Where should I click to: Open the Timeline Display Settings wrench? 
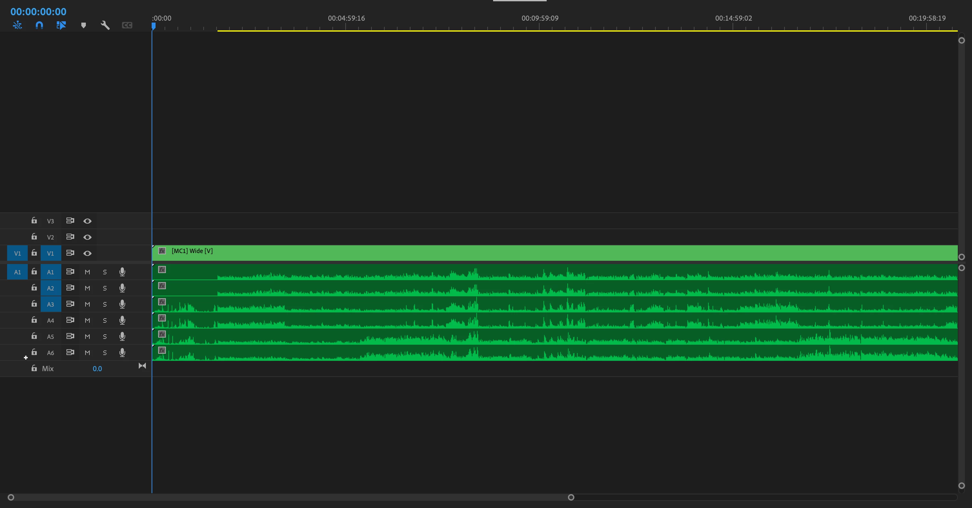click(x=105, y=25)
